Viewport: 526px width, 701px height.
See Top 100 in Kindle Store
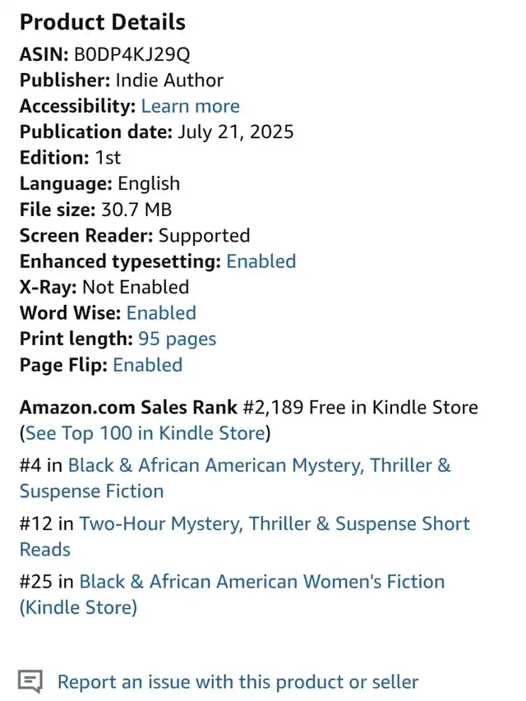(x=145, y=433)
